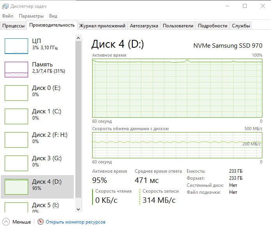Click the 471 мс response time value
The image size is (271, 229).
146,181
